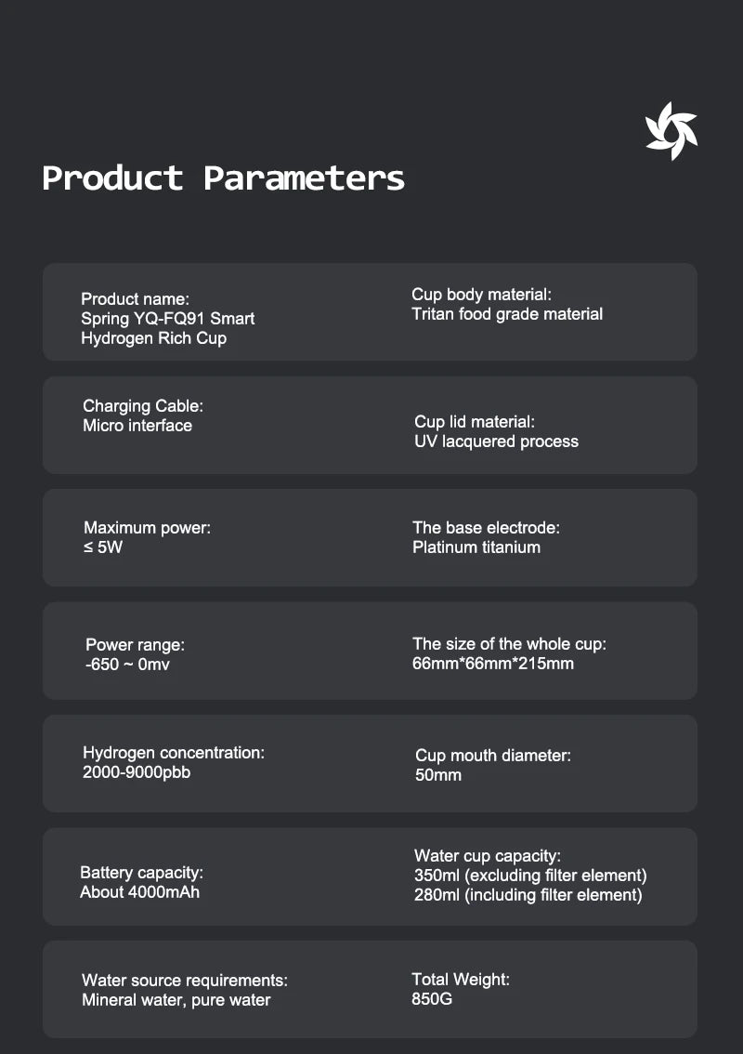Click the Water cup capacity label
This screenshot has height=1054, width=743.
click(487, 855)
